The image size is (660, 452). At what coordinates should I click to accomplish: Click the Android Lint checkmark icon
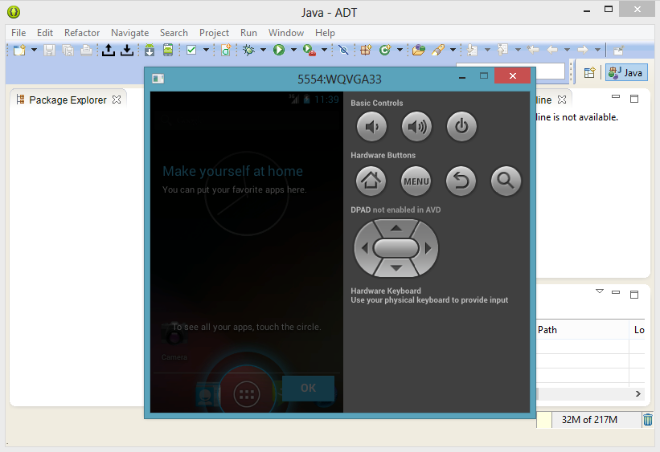coord(191,50)
